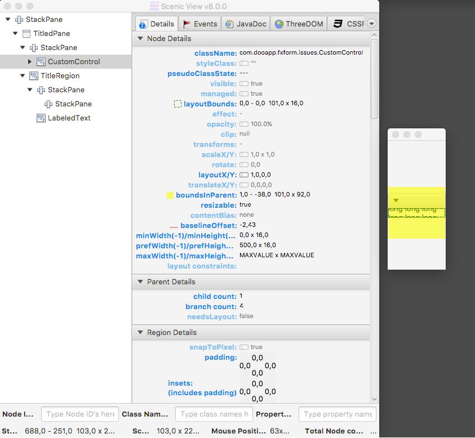This screenshot has width=475, height=438.
Task: Click the TitledPane node icon
Action: tap(26, 34)
